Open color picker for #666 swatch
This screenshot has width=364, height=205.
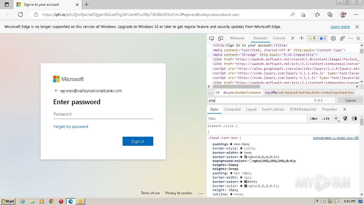246,182
